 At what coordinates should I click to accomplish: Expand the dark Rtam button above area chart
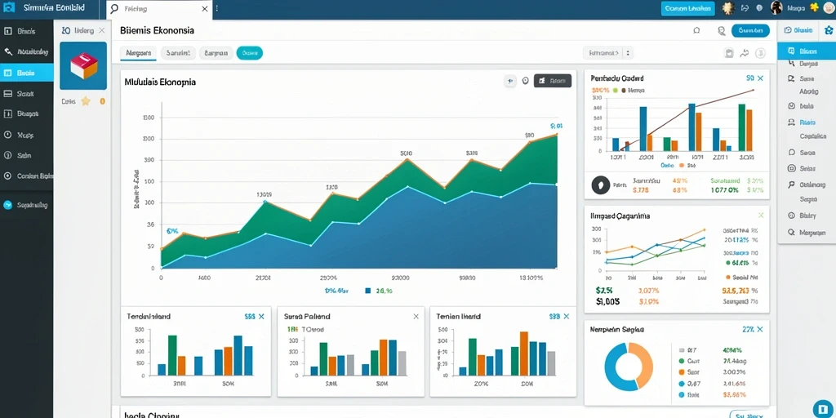(x=553, y=81)
